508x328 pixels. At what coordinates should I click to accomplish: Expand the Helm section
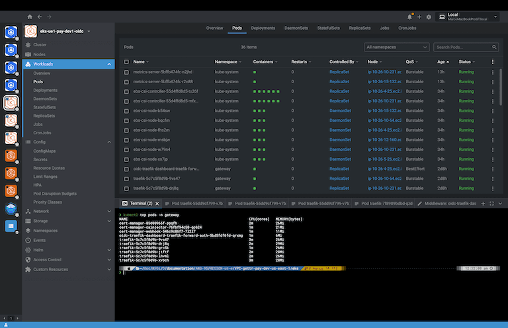109,250
